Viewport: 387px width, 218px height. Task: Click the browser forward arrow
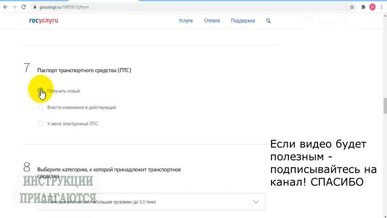(x=15, y=7)
